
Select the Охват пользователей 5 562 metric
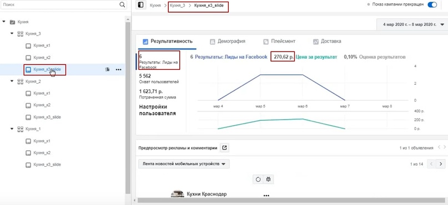pyautogui.click(x=159, y=79)
